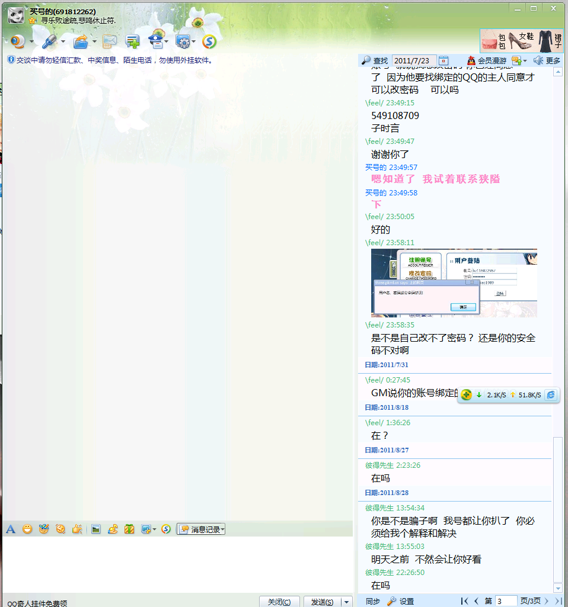This screenshot has width=568, height=607.
Task: Expand the application settings gear dropdown
Action: point(193,41)
